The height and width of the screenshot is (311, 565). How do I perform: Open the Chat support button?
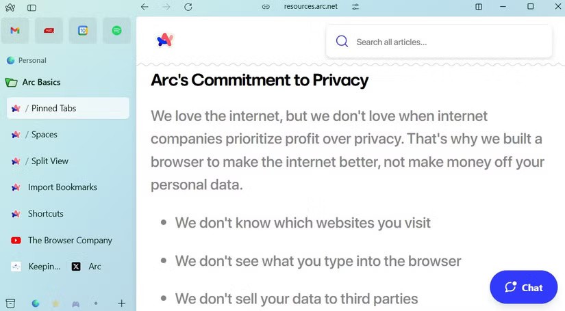pos(524,287)
